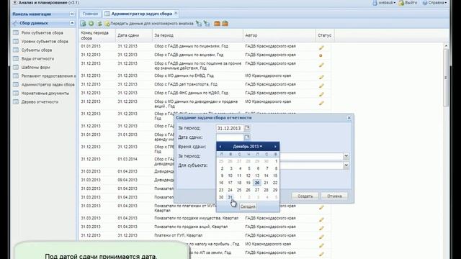Click the green add task toolbar icon
Image resolution: width=461 pixels, height=259 pixels.
(91, 24)
